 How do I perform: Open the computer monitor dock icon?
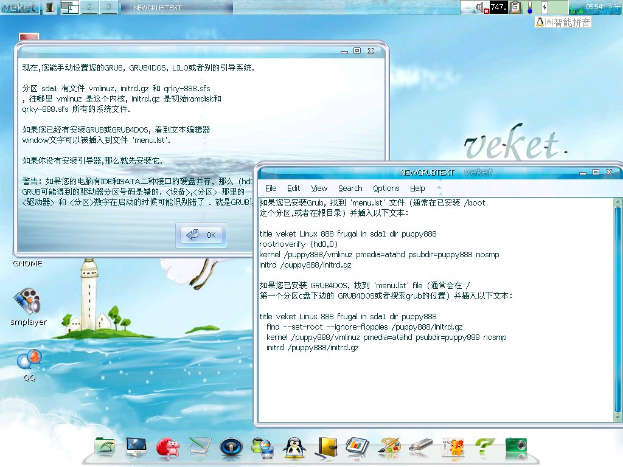(x=136, y=447)
